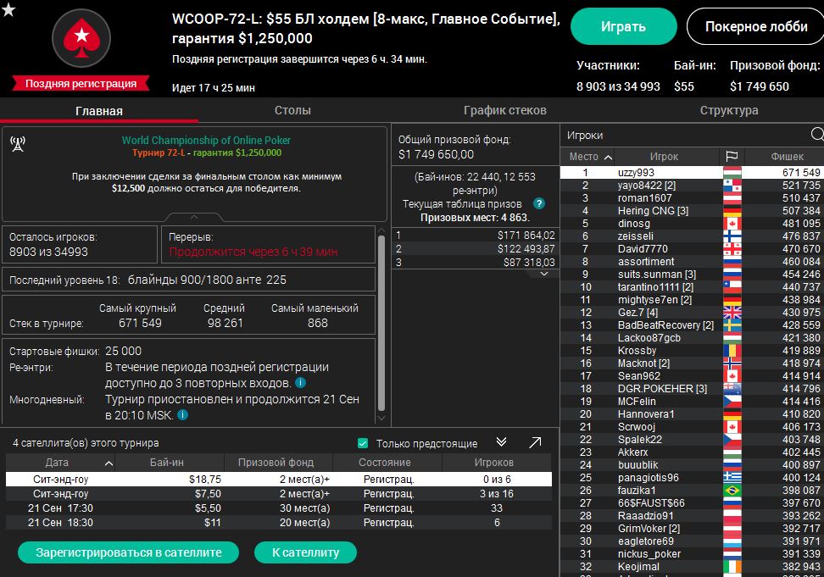Image resolution: width=824 pixels, height=577 pixels.
Task: Select player mightyse7en in the list
Action: (692, 300)
